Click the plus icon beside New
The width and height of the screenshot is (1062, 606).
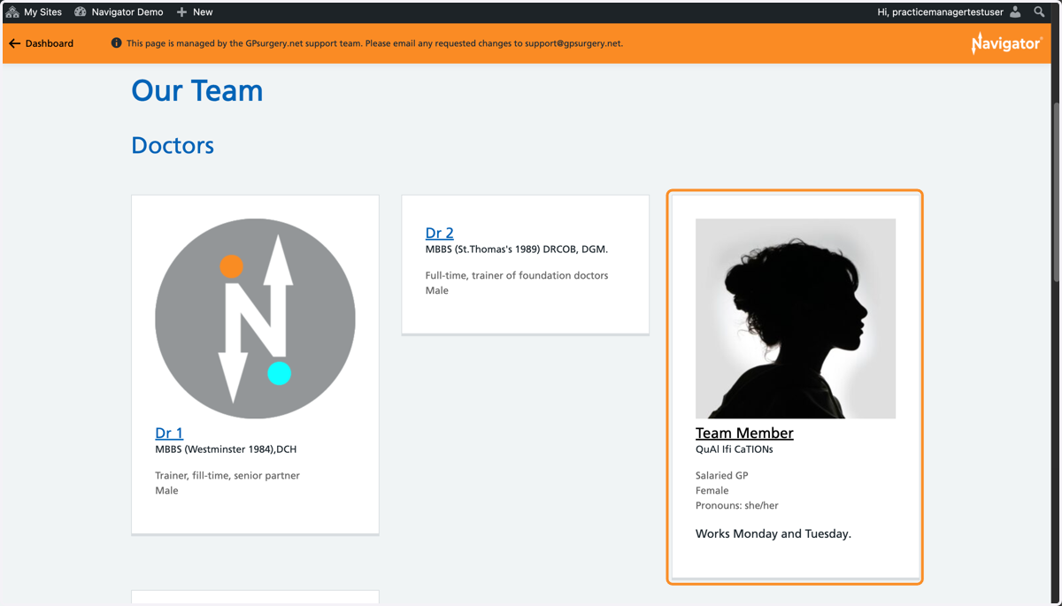point(181,12)
